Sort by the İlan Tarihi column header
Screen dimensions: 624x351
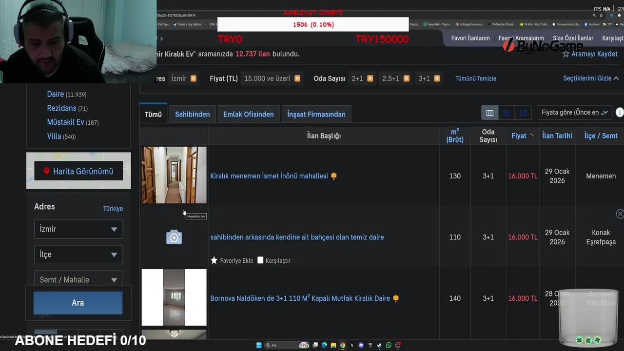pos(557,136)
